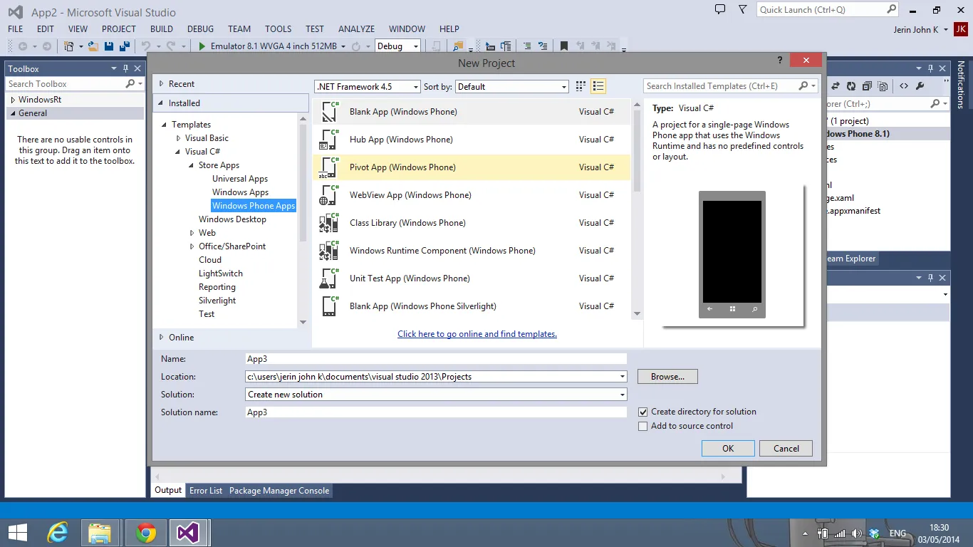Click the New Project toolbar icon
This screenshot has height=547, width=973.
point(69,46)
